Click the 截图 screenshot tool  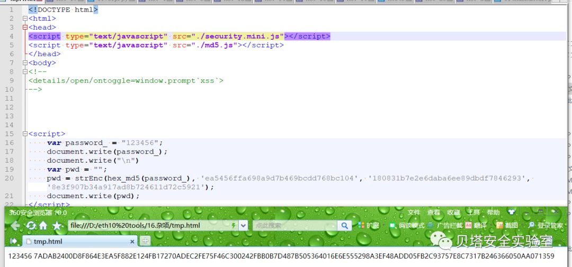[507, 226]
